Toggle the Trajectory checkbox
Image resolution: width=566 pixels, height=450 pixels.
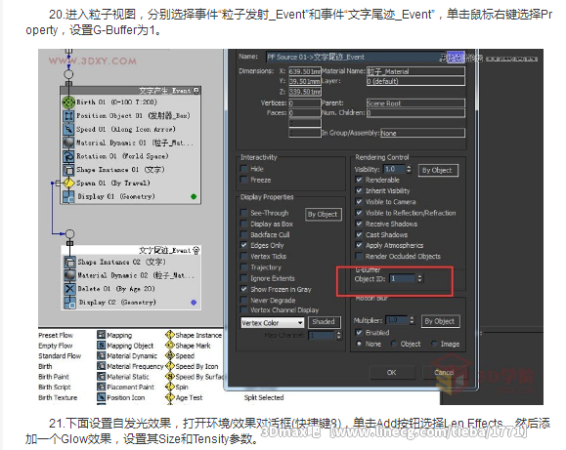(244, 267)
